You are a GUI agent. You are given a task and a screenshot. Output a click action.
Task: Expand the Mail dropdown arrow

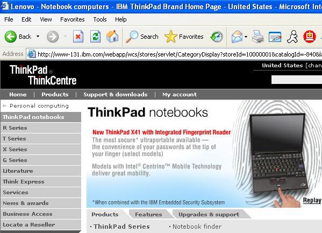pyautogui.click(x=246, y=37)
